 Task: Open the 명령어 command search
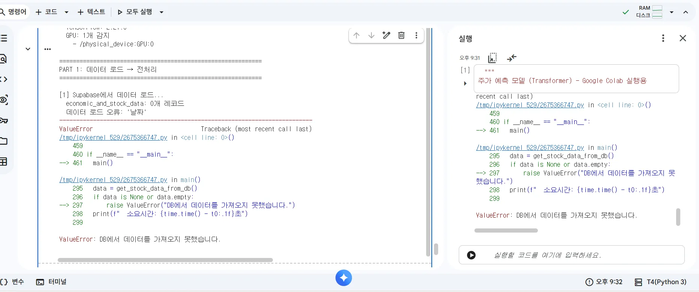pos(13,12)
